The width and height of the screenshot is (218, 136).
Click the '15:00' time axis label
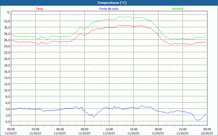[x=134, y=129]
